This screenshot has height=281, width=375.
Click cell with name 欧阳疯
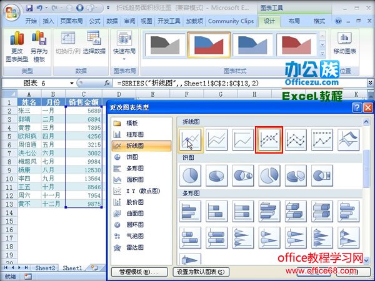click(x=29, y=136)
